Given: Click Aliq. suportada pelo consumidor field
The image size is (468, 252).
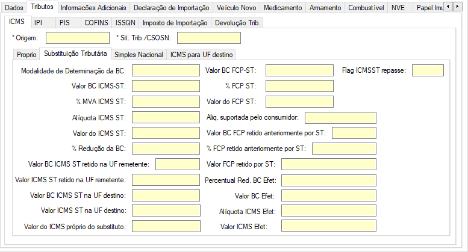Looking at the screenshot, I should 340,118.
